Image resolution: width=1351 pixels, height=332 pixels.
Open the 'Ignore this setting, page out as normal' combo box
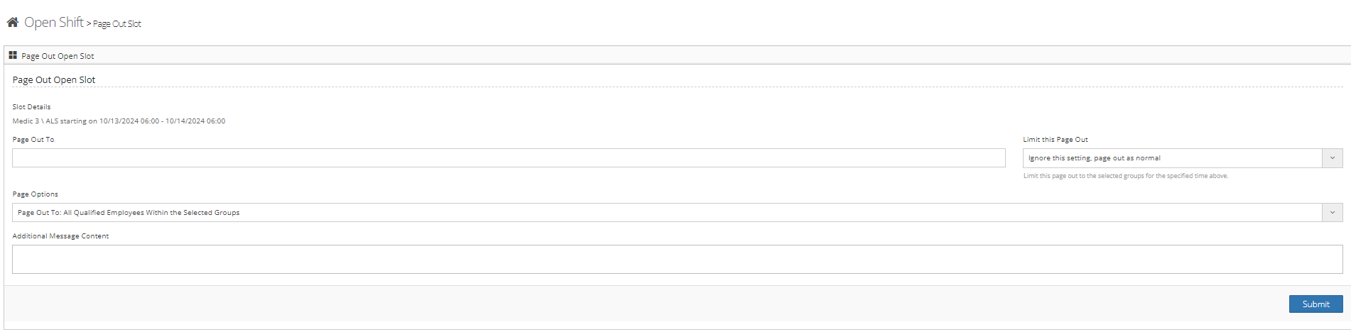pyautogui.click(x=1172, y=158)
